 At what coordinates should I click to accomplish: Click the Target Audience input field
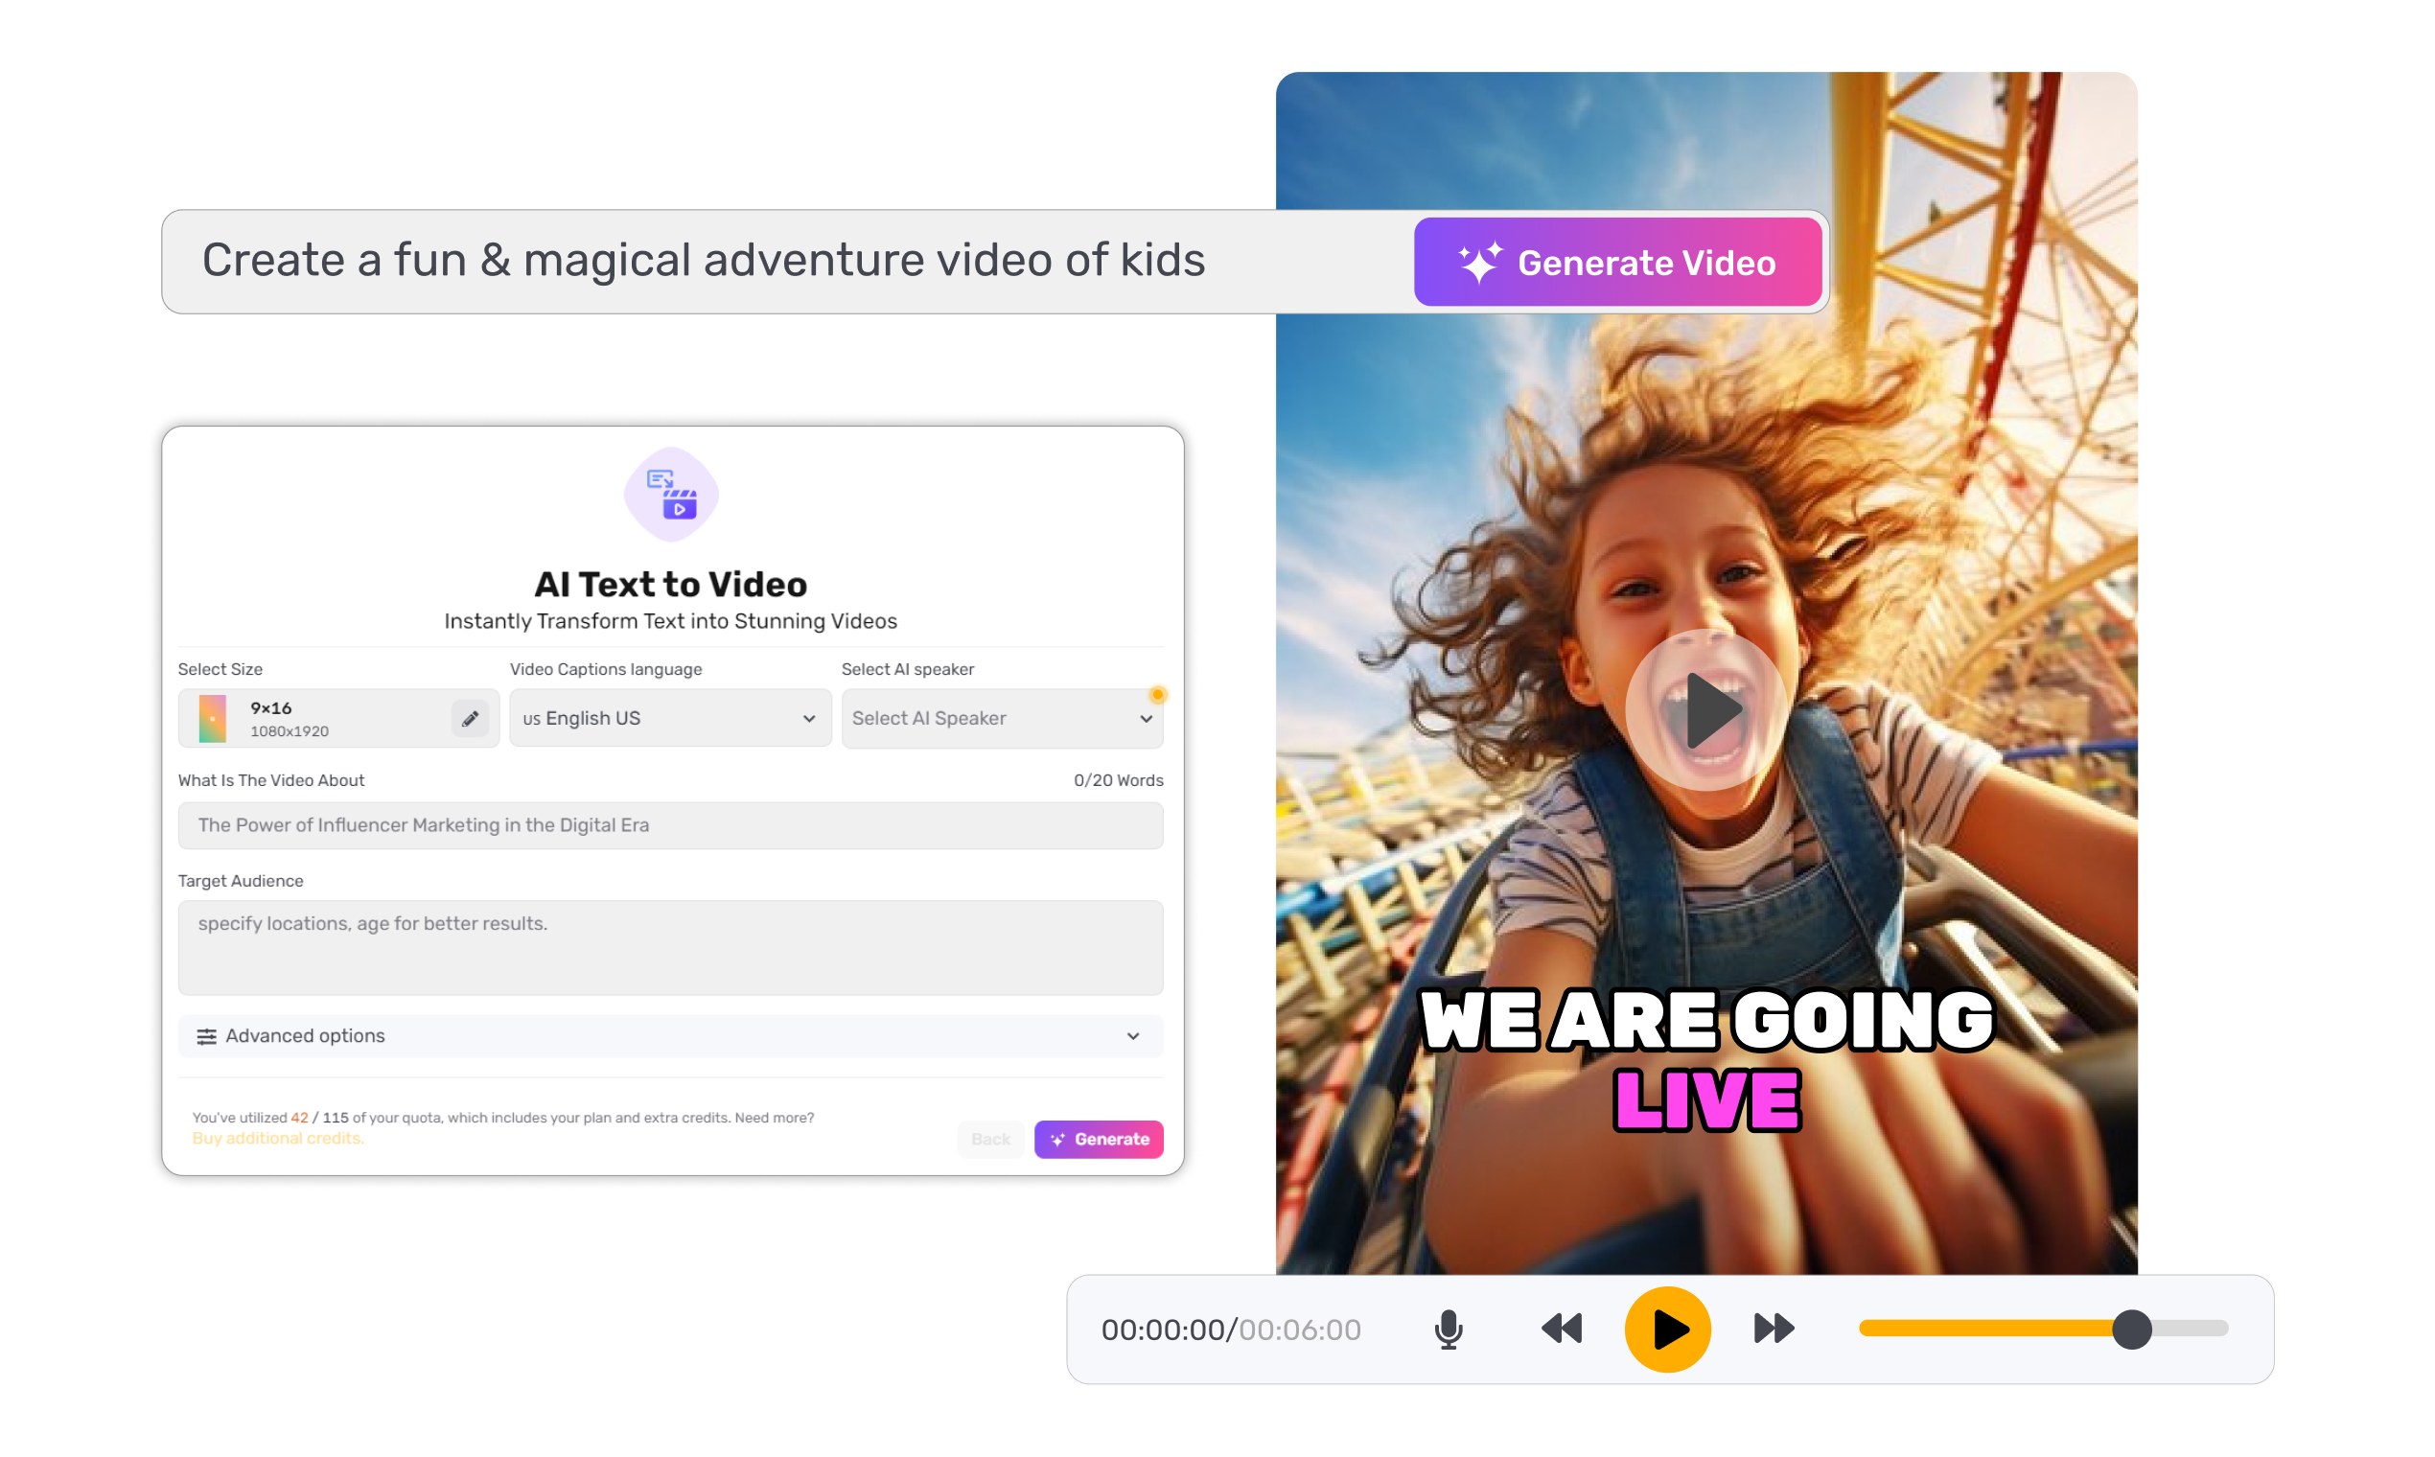pos(671,945)
